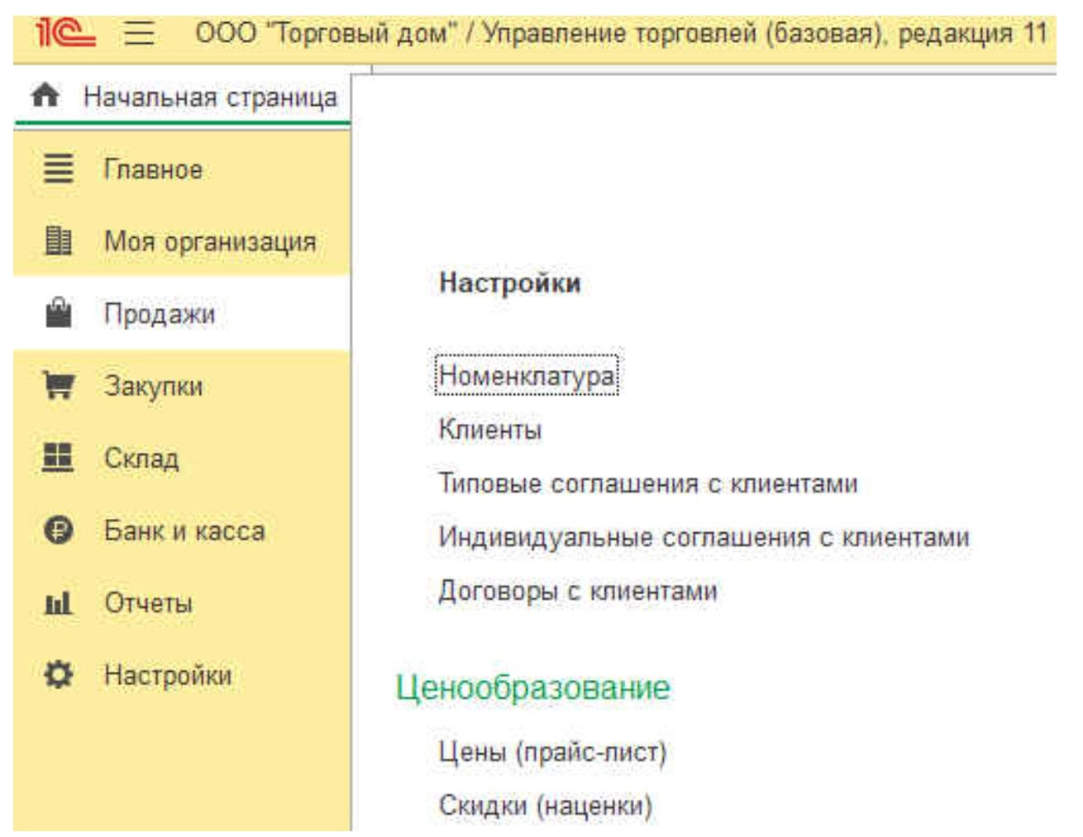The height and width of the screenshot is (837, 1083).
Task: Click the 1C logo icon
Action: point(66,33)
